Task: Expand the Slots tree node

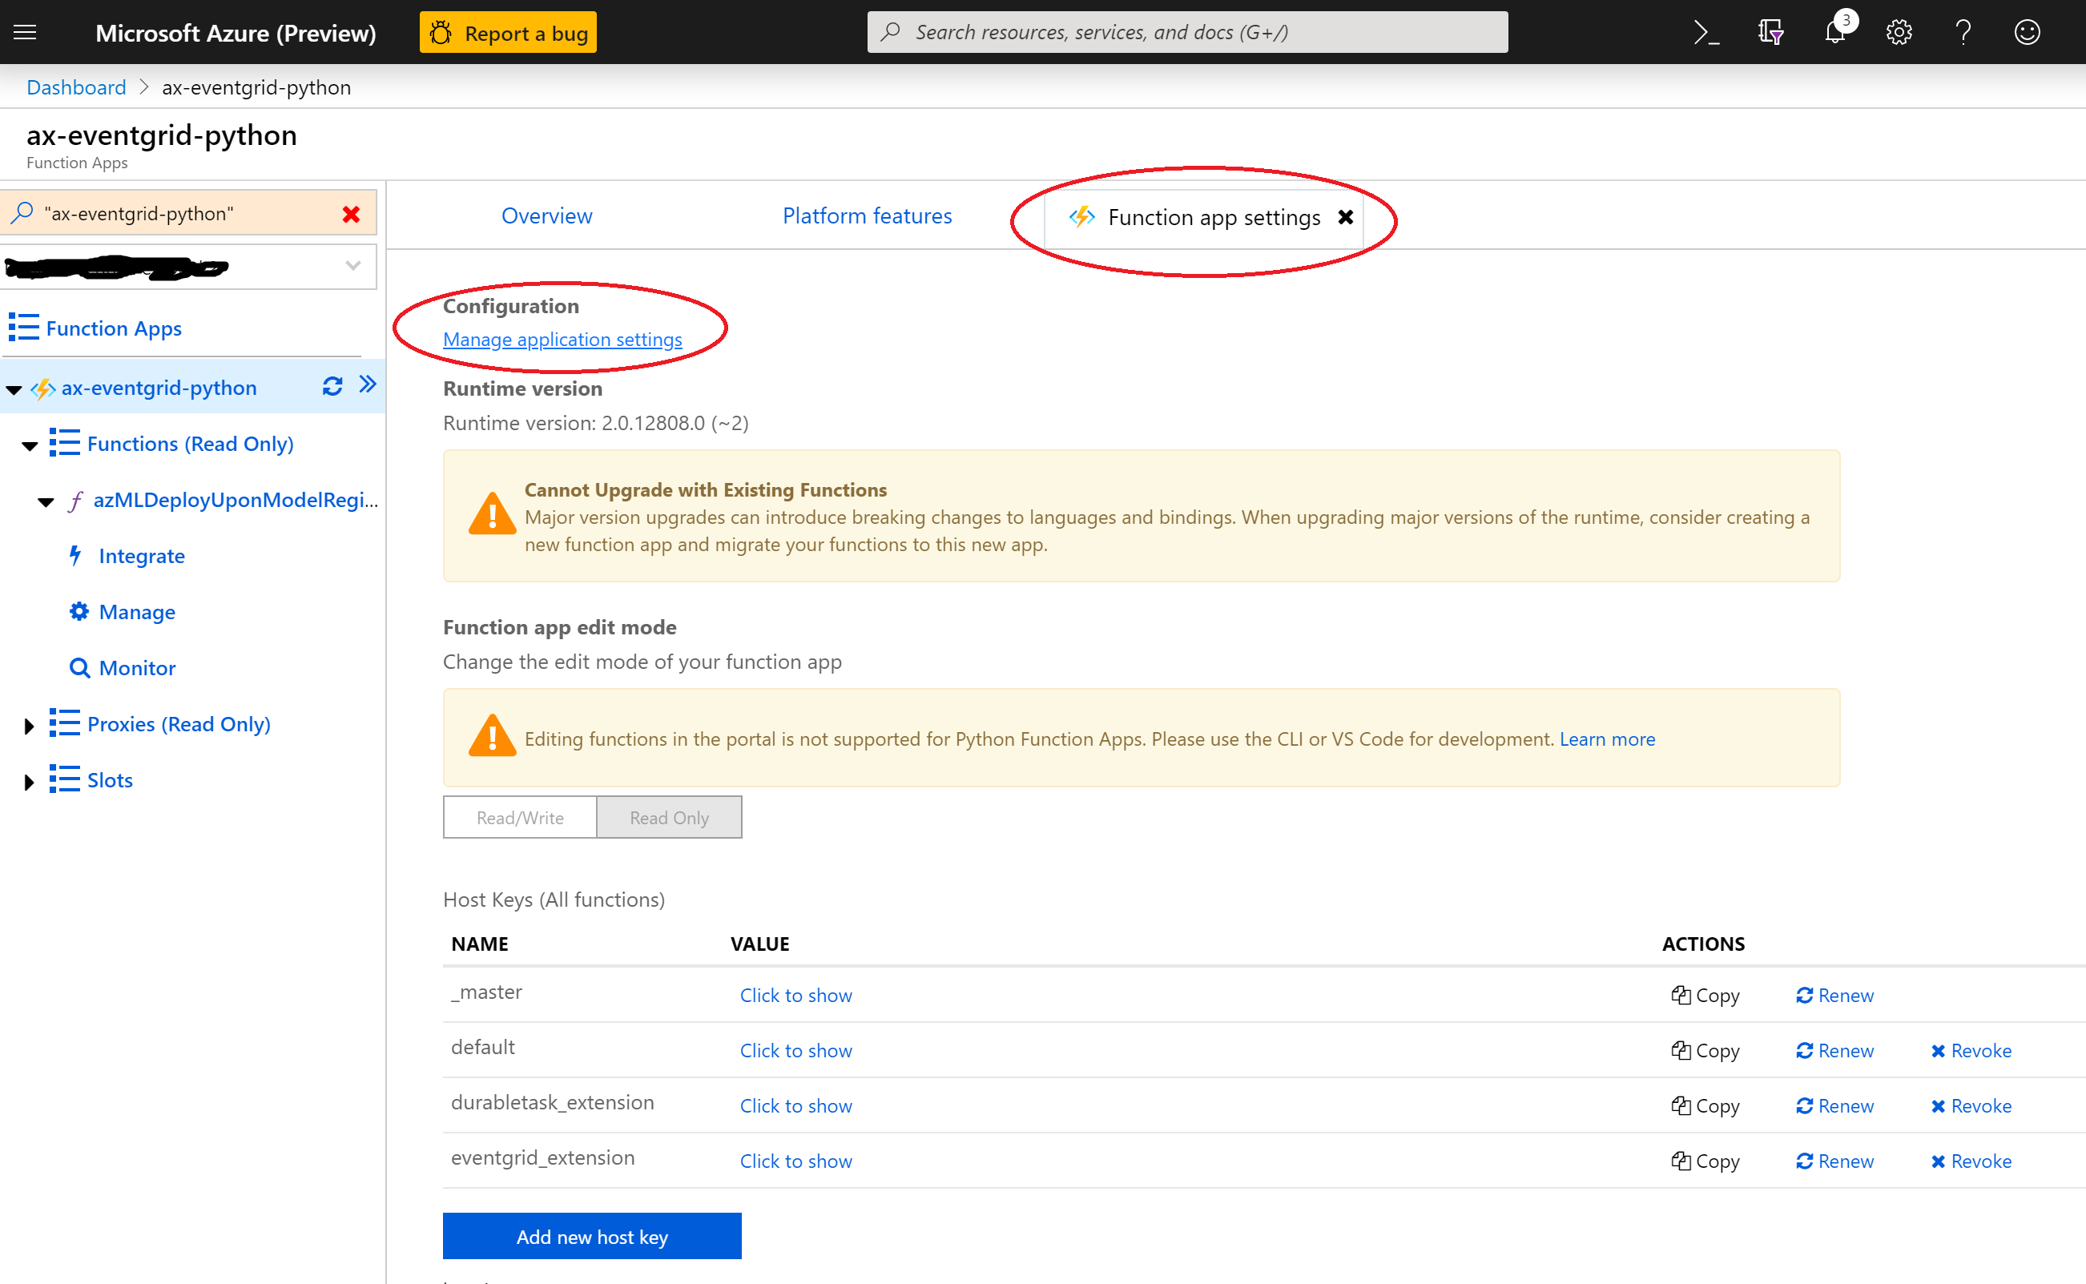Action: pos(29,781)
